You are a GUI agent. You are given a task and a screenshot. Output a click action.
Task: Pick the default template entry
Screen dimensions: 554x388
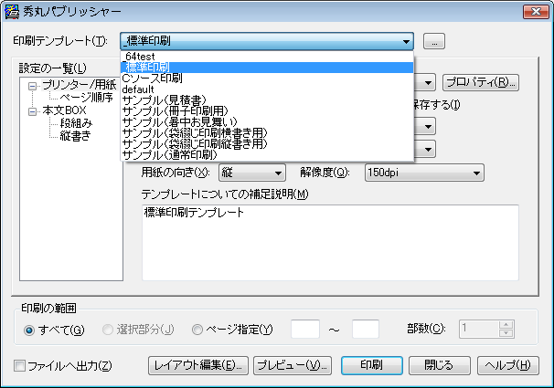[141, 89]
